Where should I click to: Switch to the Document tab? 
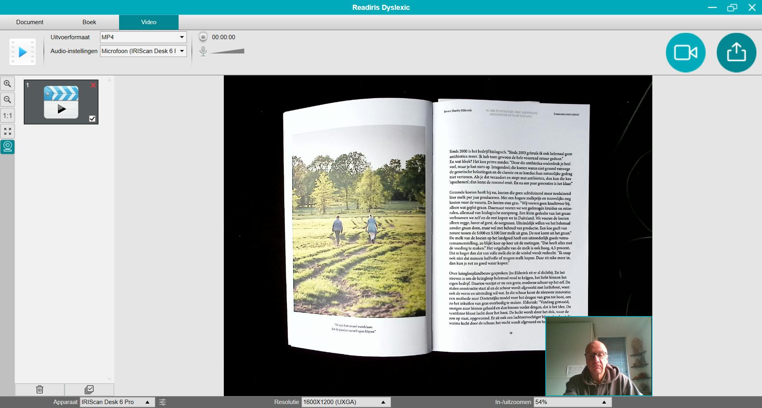tap(30, 22)
